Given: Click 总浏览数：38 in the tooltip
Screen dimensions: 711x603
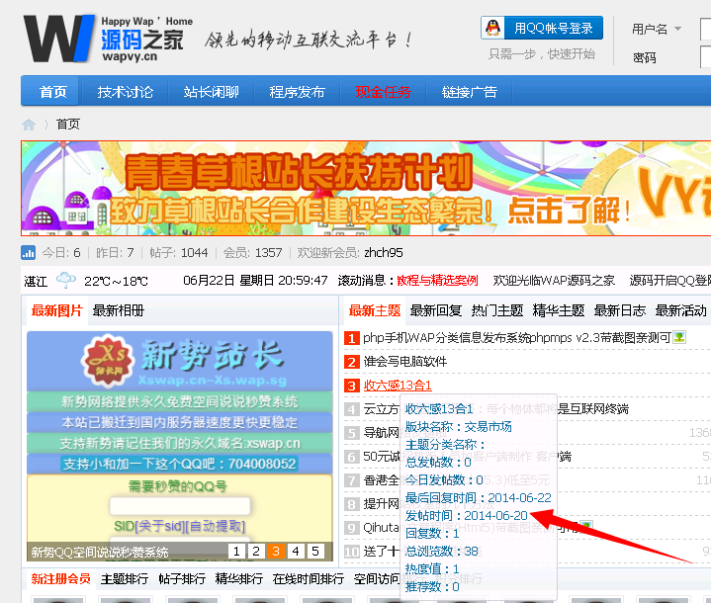Looking at the screenshot, I should coord(442,552).
